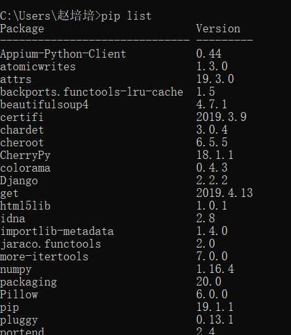The height and width of the screenshot is (335, 291).
Task: Click certifi version 2019.3.9
Action: [221, 117]
